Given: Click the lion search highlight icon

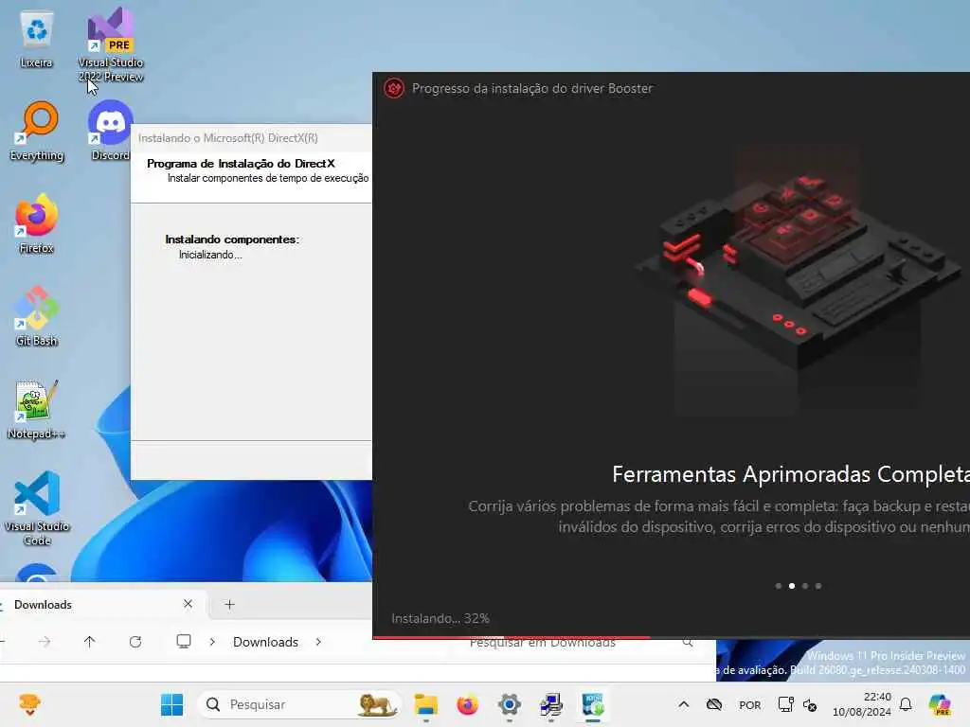Looking at the screenshot, I should point(377,704).
